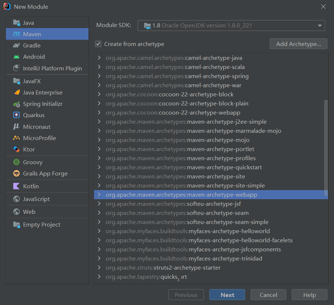Click the IntelliJ Platform Plugin icon
This screenshot has width=334, height=305.
[x=16, y=68]
